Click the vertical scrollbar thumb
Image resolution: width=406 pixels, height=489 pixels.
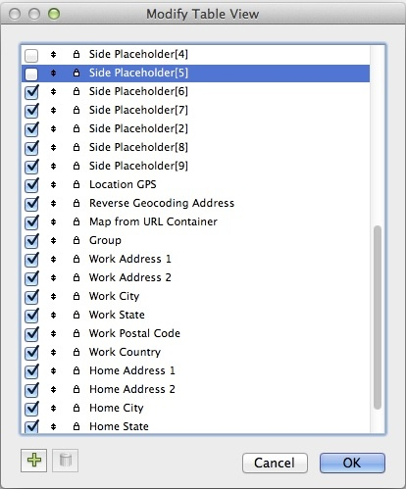pyautogui.click(x=378, y=318)
